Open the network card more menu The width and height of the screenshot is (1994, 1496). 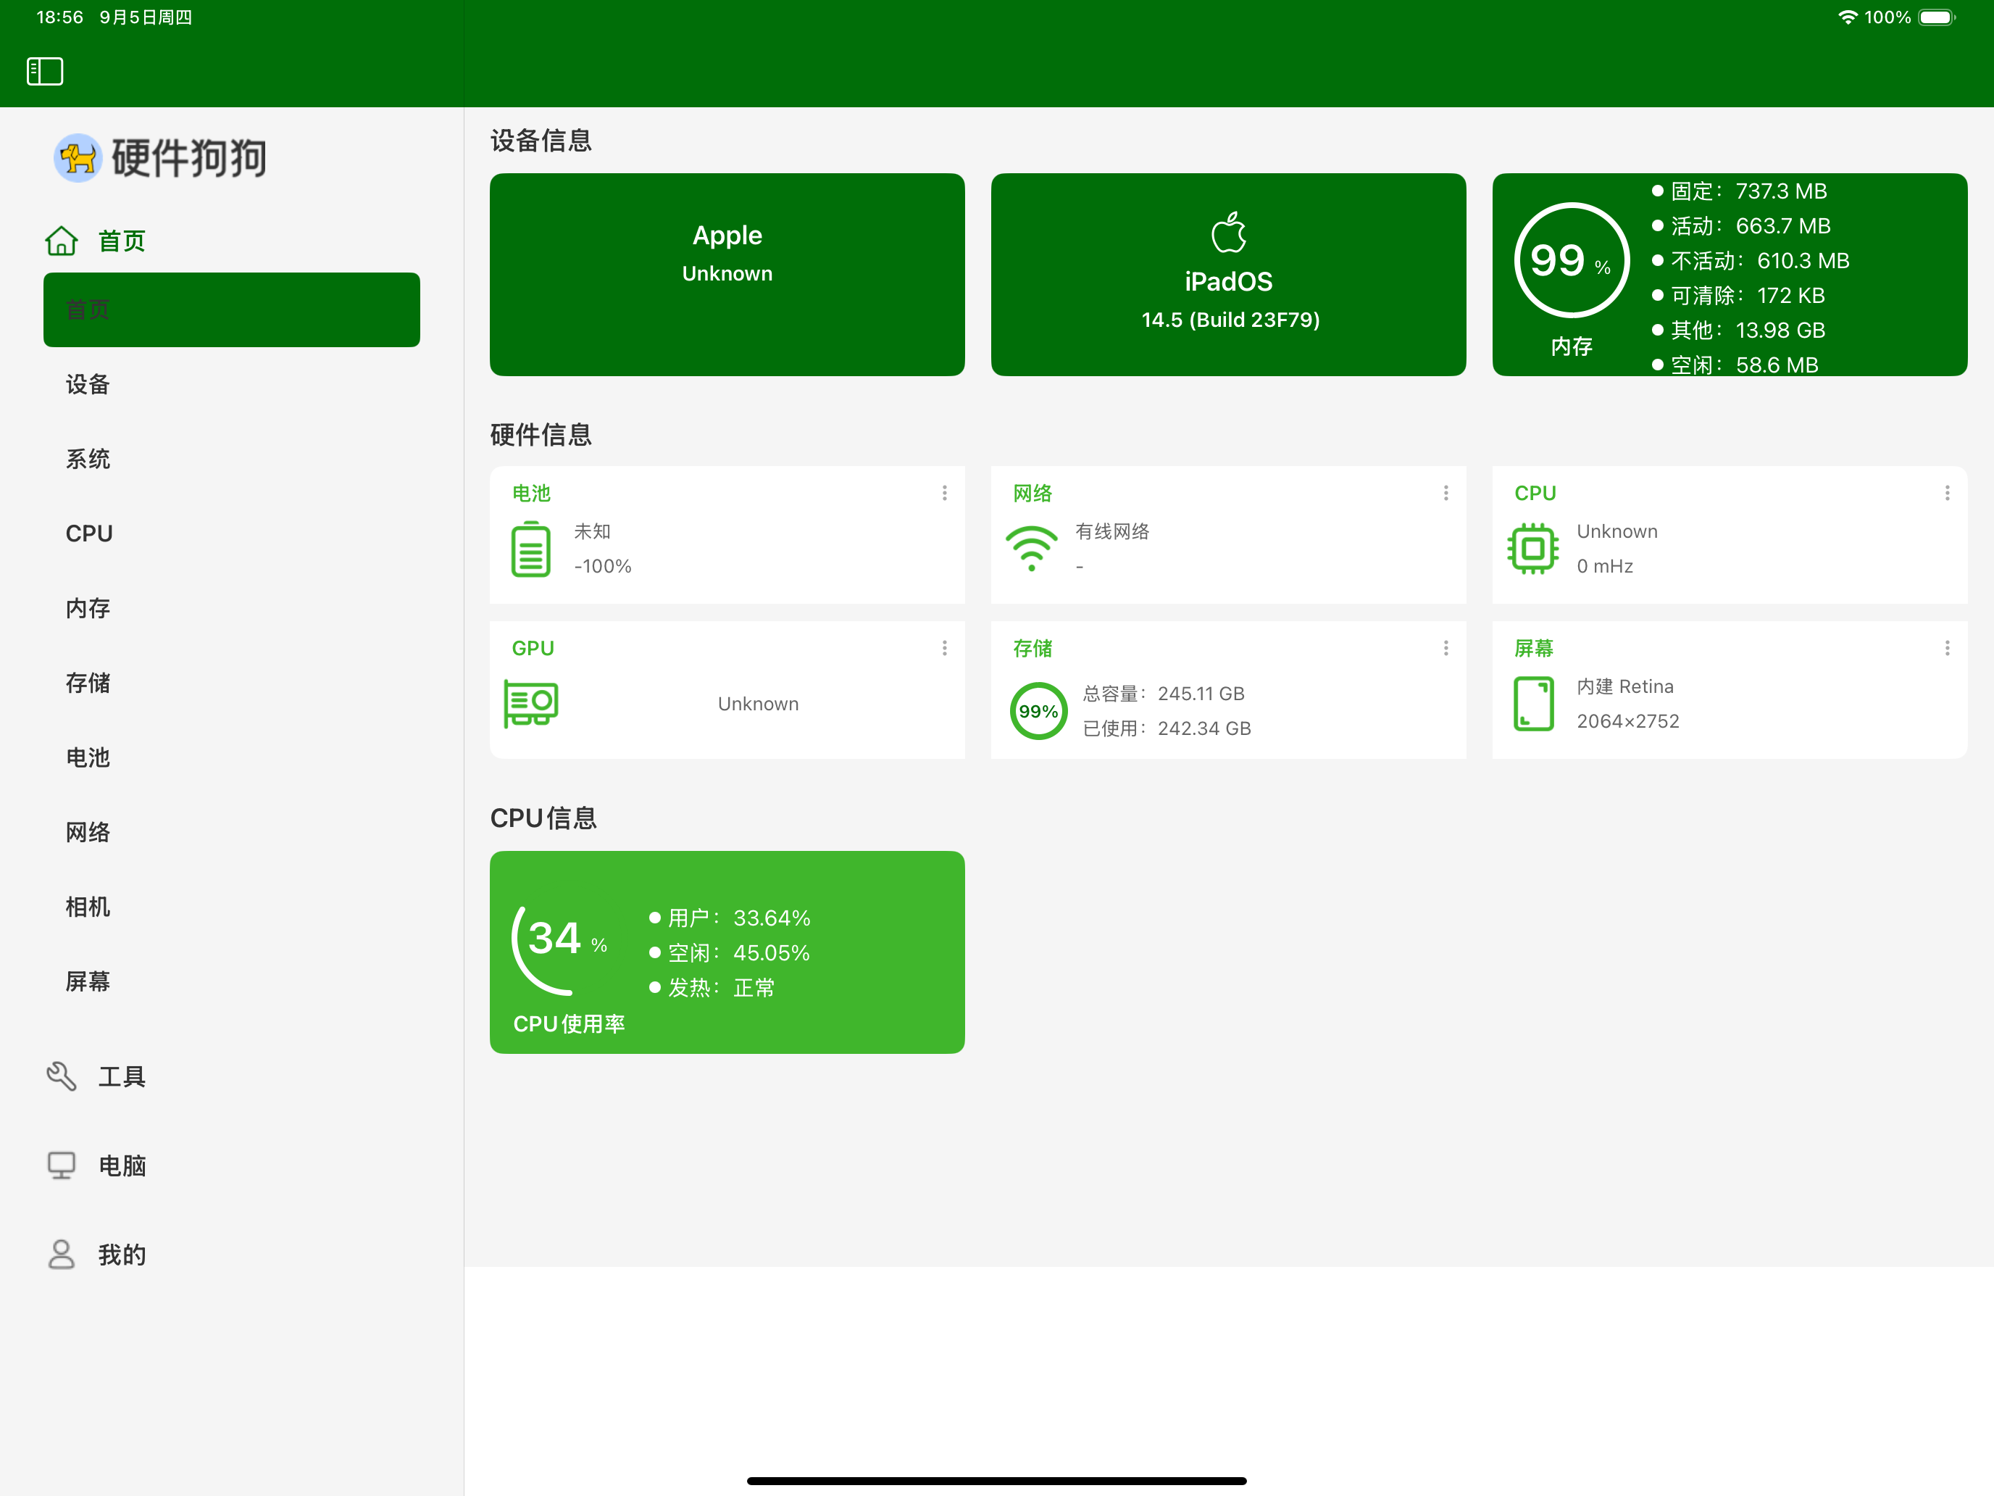point(1446,492)
